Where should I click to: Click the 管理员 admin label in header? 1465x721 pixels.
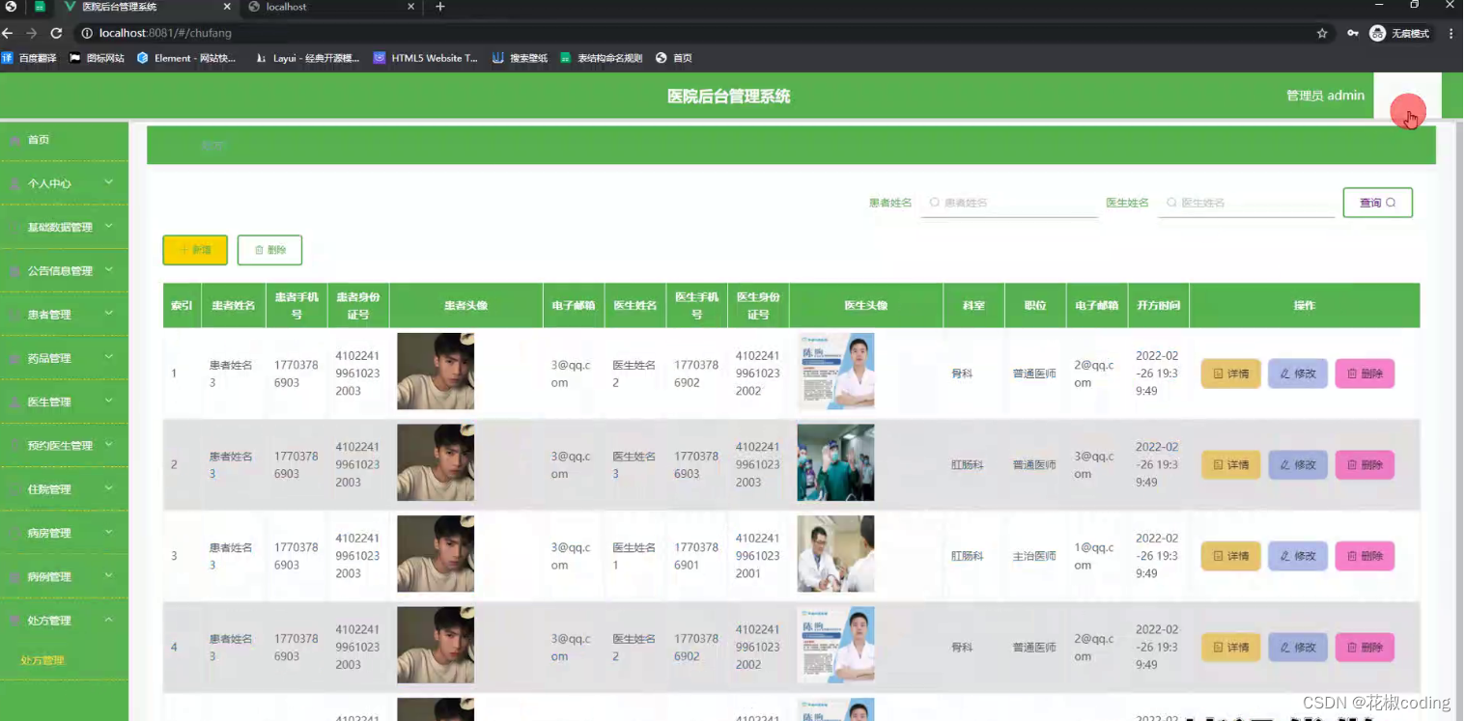point(1325,96)
